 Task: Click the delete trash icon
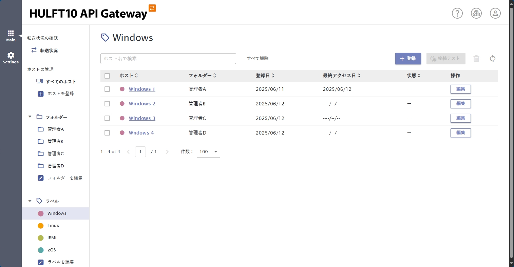coord(476,59)
